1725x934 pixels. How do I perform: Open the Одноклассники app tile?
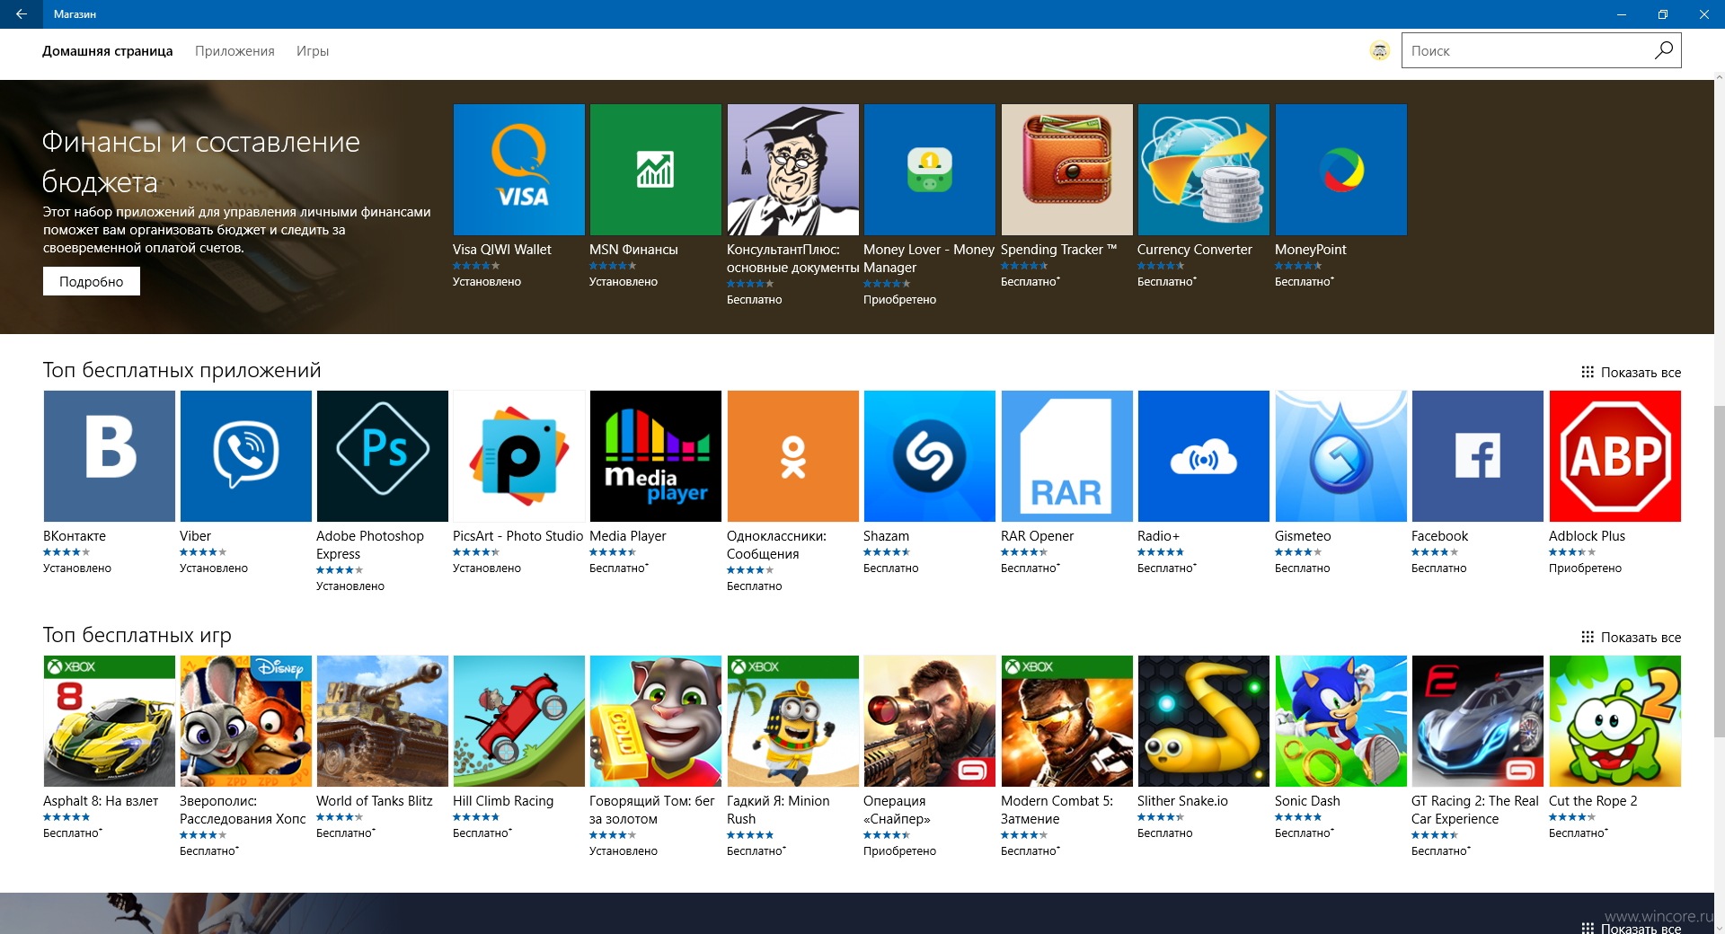[792, 456]
